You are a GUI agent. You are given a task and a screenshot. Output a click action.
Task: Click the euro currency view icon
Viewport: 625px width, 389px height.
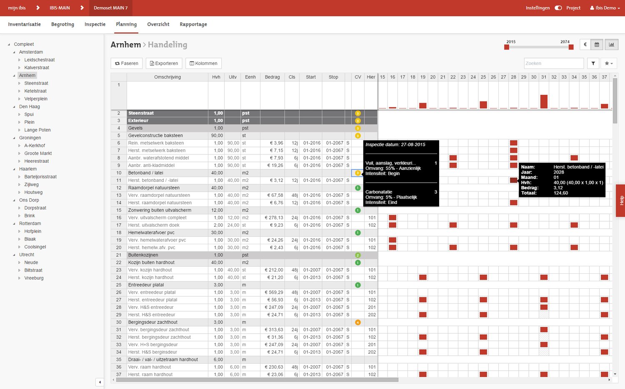click(x=585, y=45)
